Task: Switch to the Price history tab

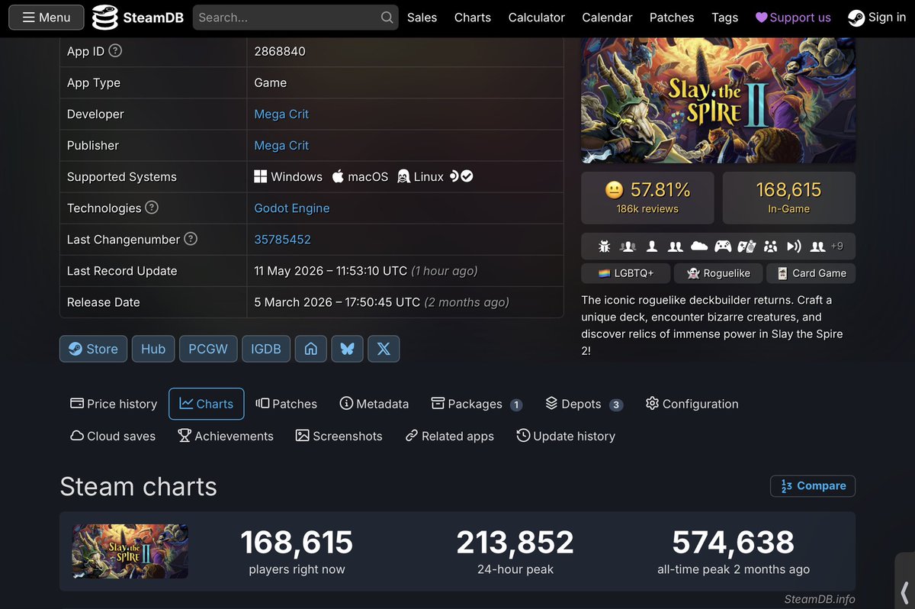Action: (x=114, y=404)
